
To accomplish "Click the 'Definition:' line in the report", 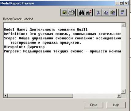I will tap(62, 34).
